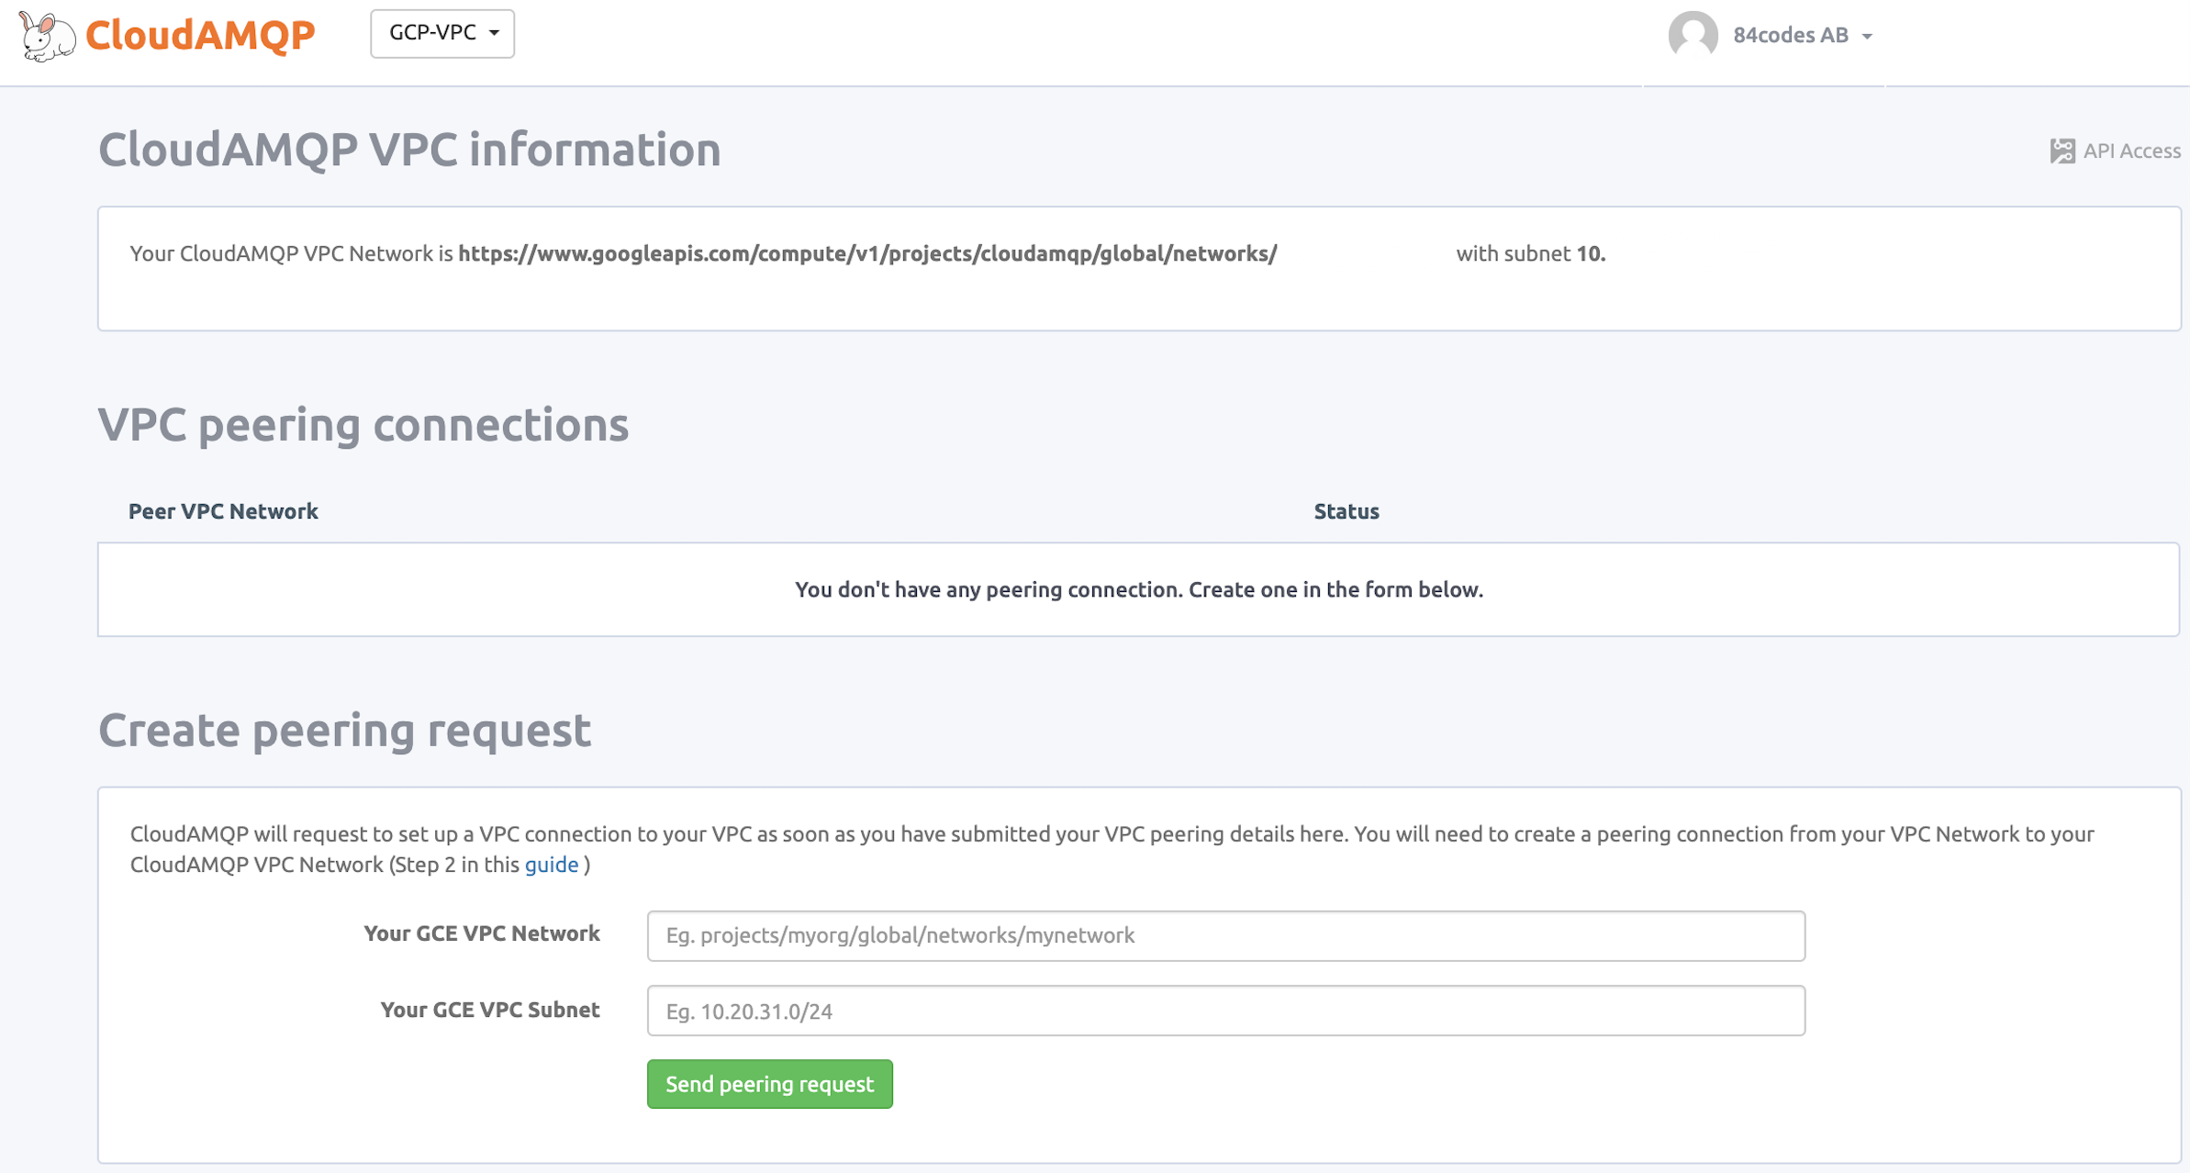The image size is (2190, 1173).
Task: Open the guide link in peering instructions
Action: pos(551,865)
